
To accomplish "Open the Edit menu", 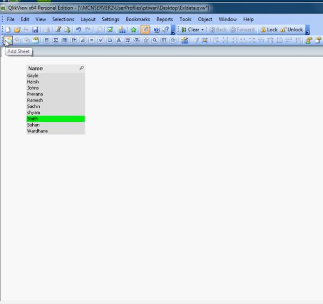I will click(x=25, y=19).
